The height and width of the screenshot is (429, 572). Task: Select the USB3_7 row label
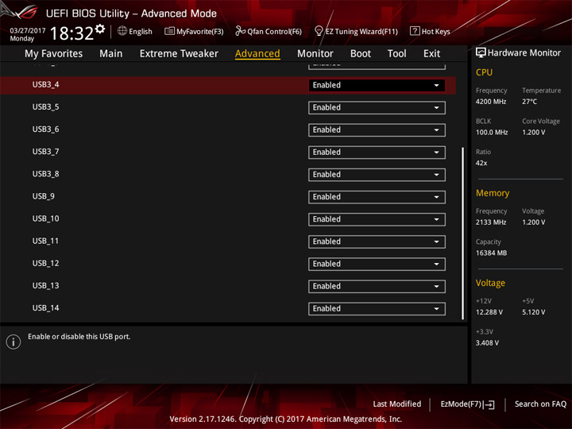45,152
